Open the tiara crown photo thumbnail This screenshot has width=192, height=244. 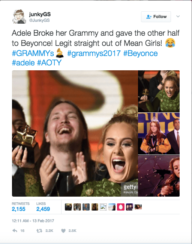159,134
